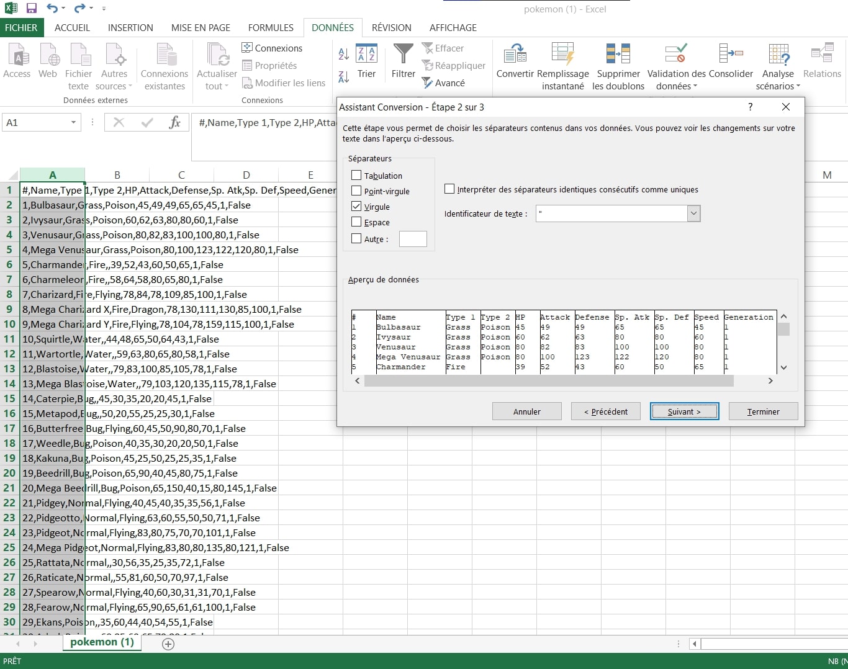The height and width of the screenshot is (669, 848).
Task: Click the Redo arrow icon
Action: pyautogui.click(x=79, y=8)
